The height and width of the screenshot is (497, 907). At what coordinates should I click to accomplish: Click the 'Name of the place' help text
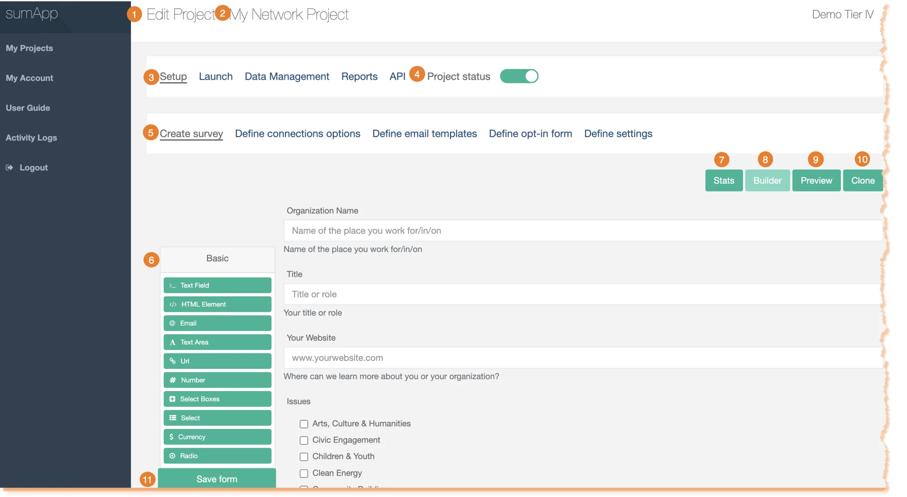coord(353,250)
